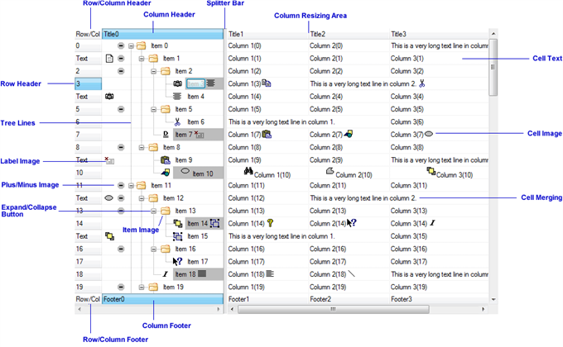Viewport: 563px width, 347px height.
Task: Click the clipboard icon in Column 1(7) cell
Action: [267, 135]
